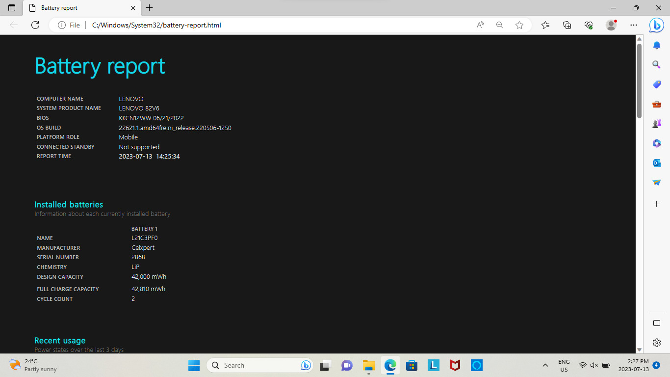Screen dimensions: 670x377
Task: Open sidebar settings gear
Action: [657, 343]
